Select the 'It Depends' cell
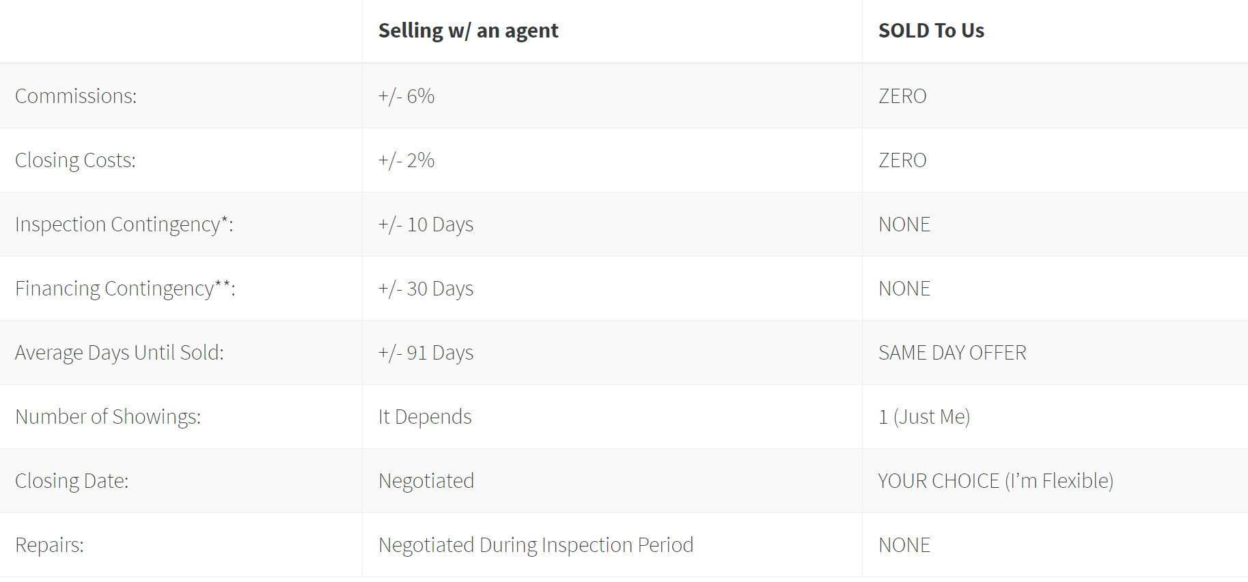 point(425,417)
